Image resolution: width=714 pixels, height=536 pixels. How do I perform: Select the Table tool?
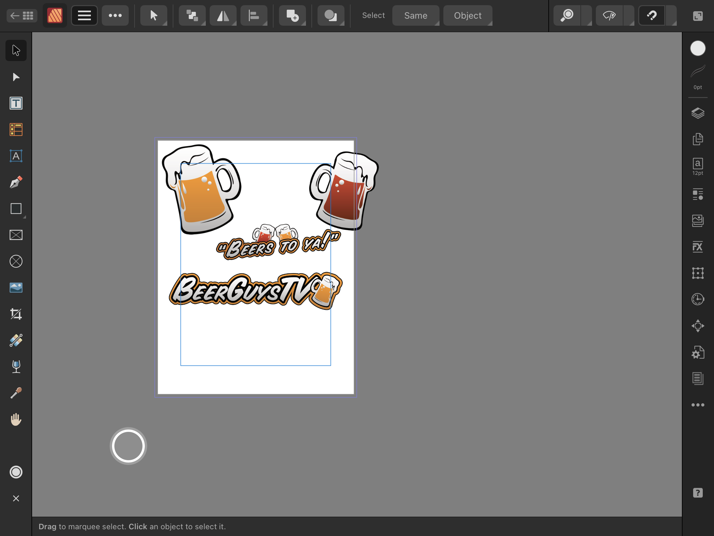[x=16, y=130]
